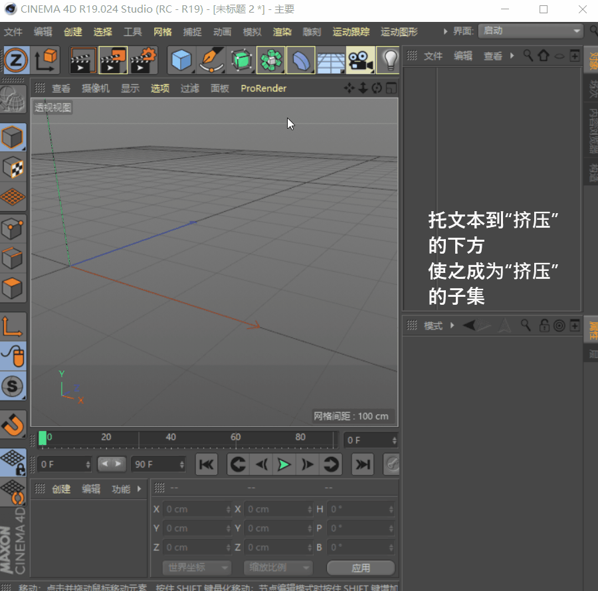Toggle Enable Axis L-shaped icon
The image size is (598, 591).
(13, 327)
